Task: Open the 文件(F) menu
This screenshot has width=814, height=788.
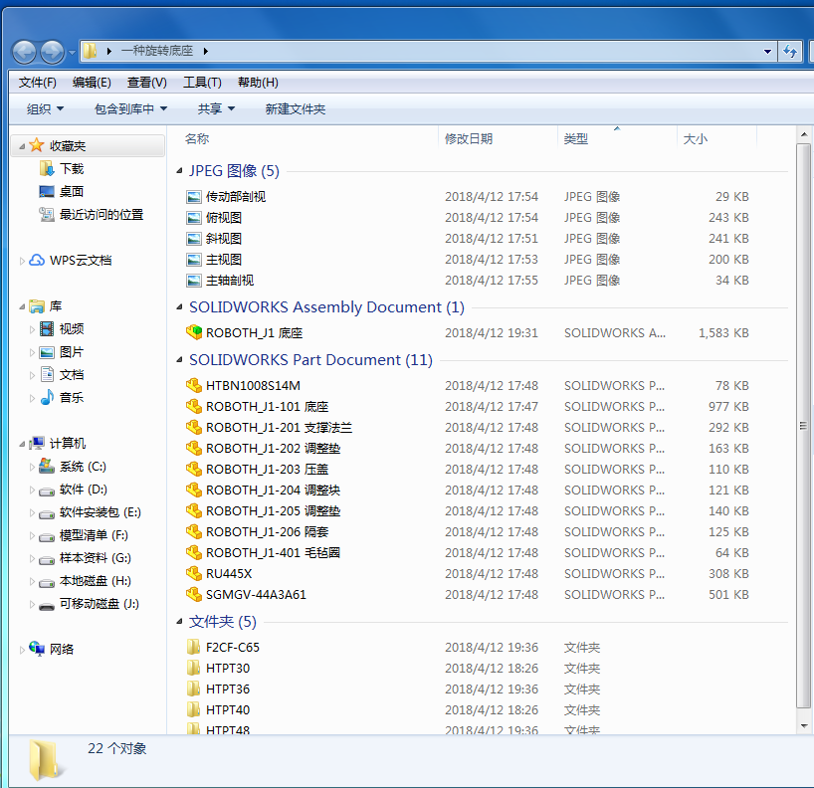Action: point(38,83)
